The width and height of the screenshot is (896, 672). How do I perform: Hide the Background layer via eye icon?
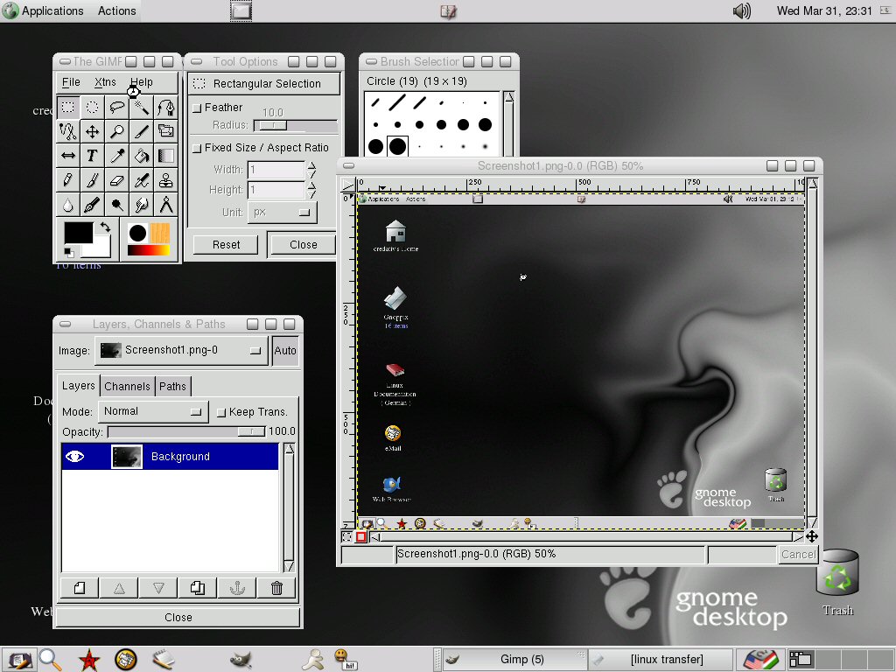click(75, 456)
